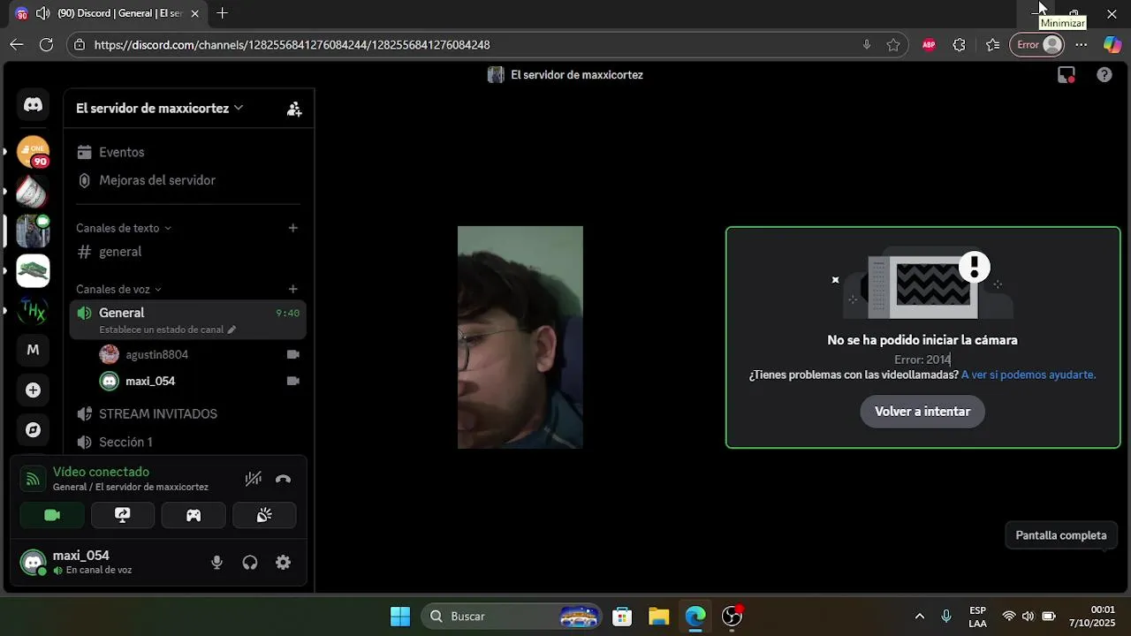Open the server labeled M
Image resolution: width=1131 pixels, height=636 pixels.
[33, 350]
